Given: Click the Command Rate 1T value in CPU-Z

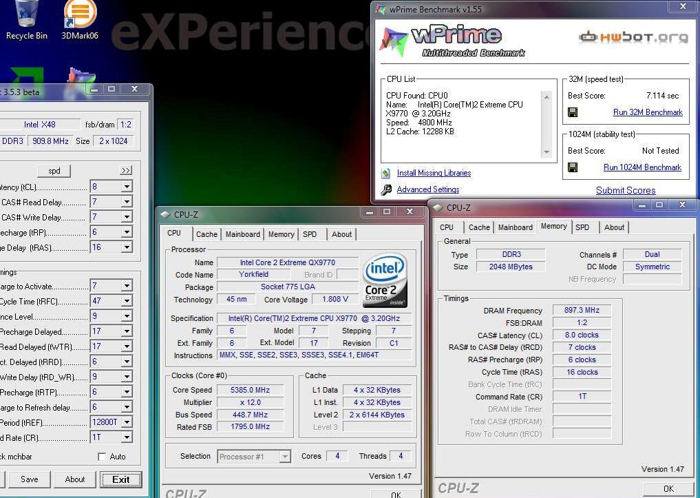Looking at the screenshot, I should 582,396.
